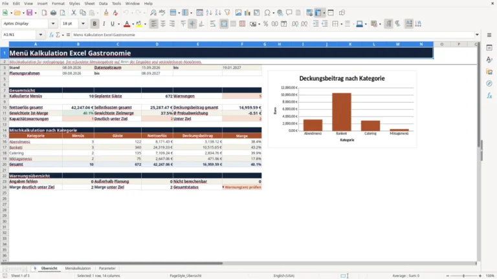
Task: Open the Navigator compass in sidebar
Action: [x=489, y=83]
